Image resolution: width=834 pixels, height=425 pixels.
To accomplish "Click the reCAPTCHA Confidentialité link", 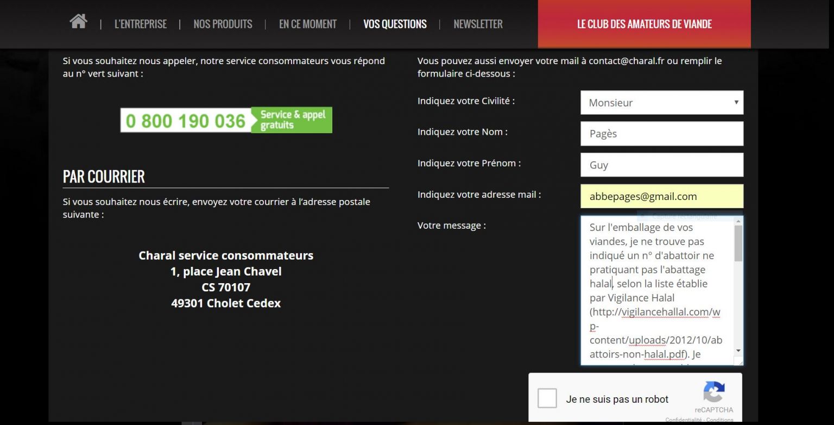I will click(x=685, y=420).
